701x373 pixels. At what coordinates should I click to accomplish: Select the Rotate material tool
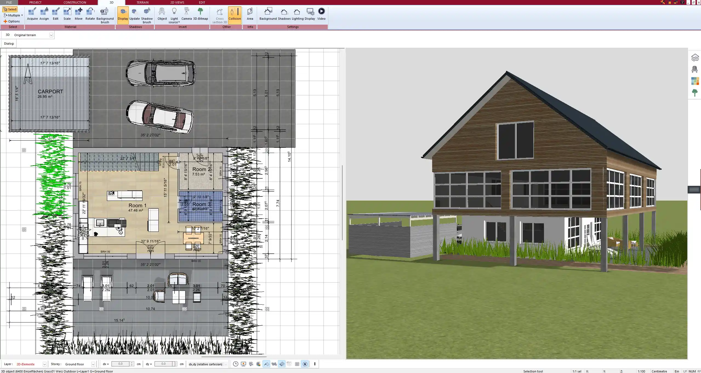pyautogui.click(x=90, y=14)
